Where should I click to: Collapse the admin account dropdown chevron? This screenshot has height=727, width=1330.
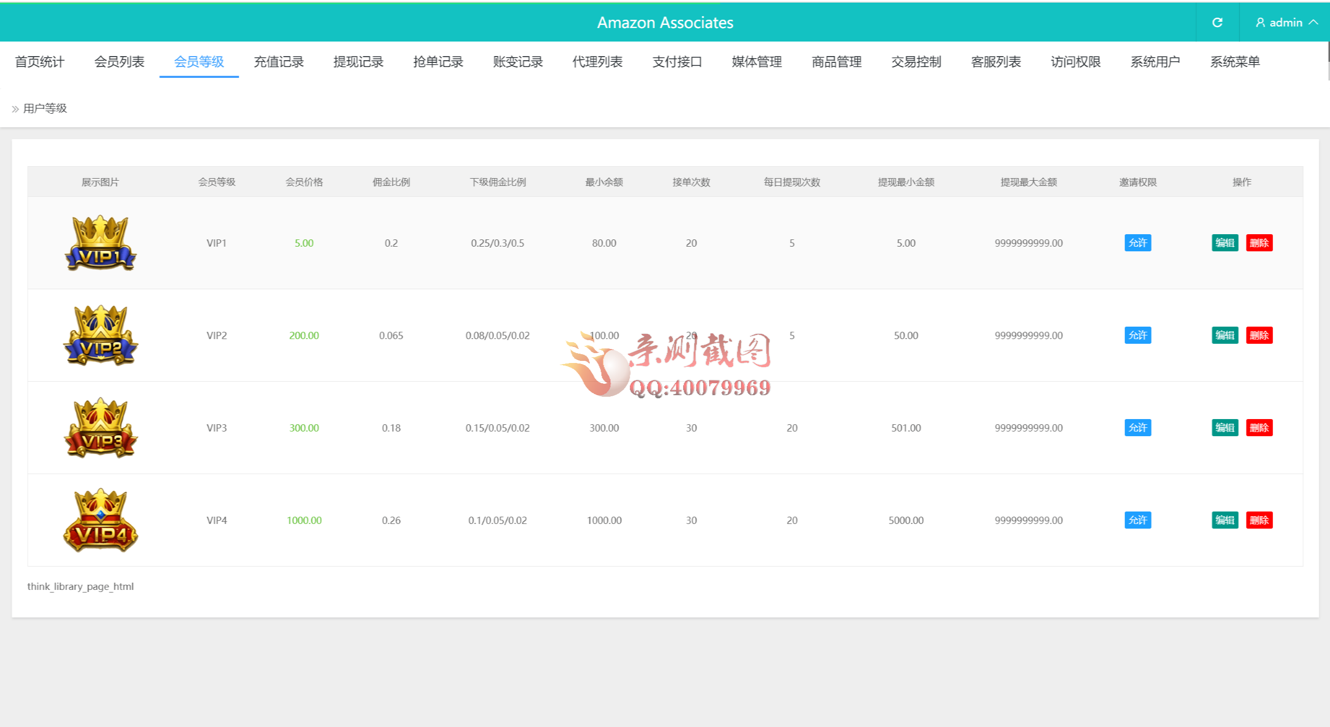(1315, 22)
